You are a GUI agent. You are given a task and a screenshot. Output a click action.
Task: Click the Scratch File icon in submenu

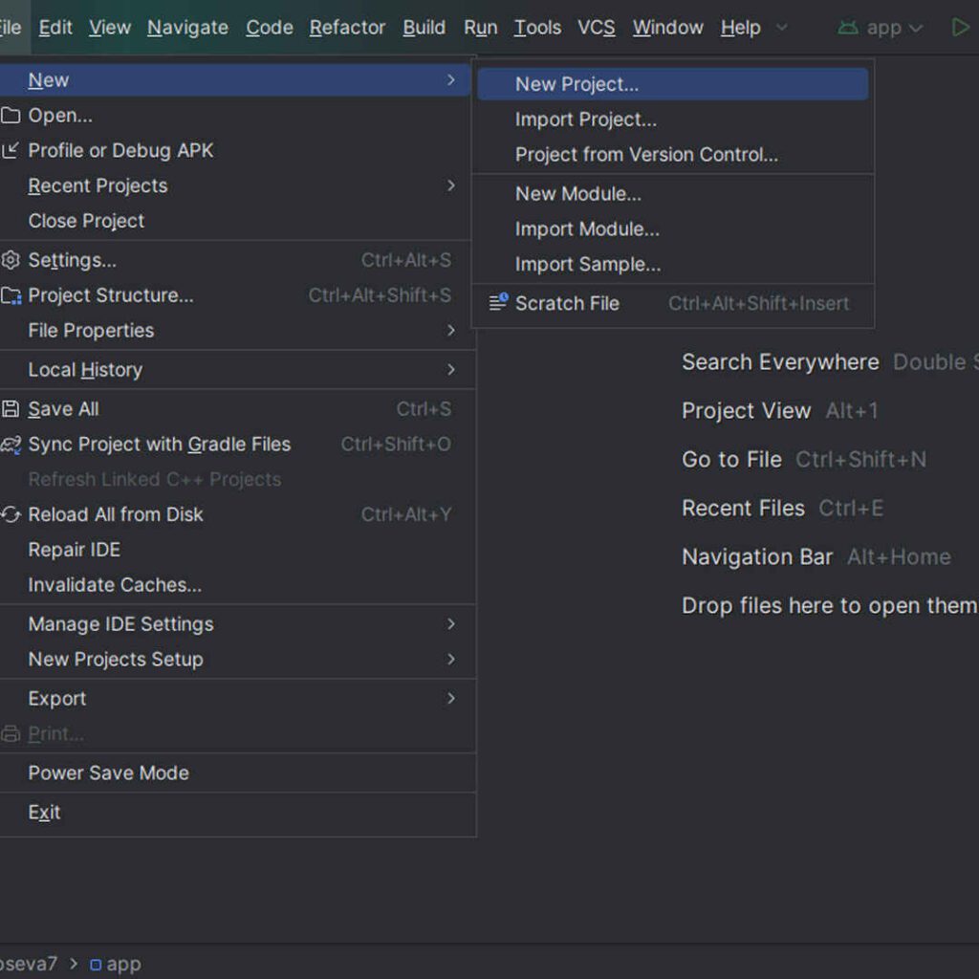(x=498, y=303)
